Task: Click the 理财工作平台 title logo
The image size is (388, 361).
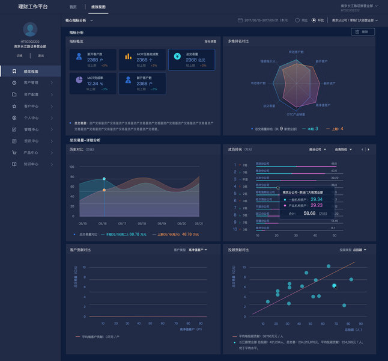Action: pyautogui.click(x=33, y=7)
